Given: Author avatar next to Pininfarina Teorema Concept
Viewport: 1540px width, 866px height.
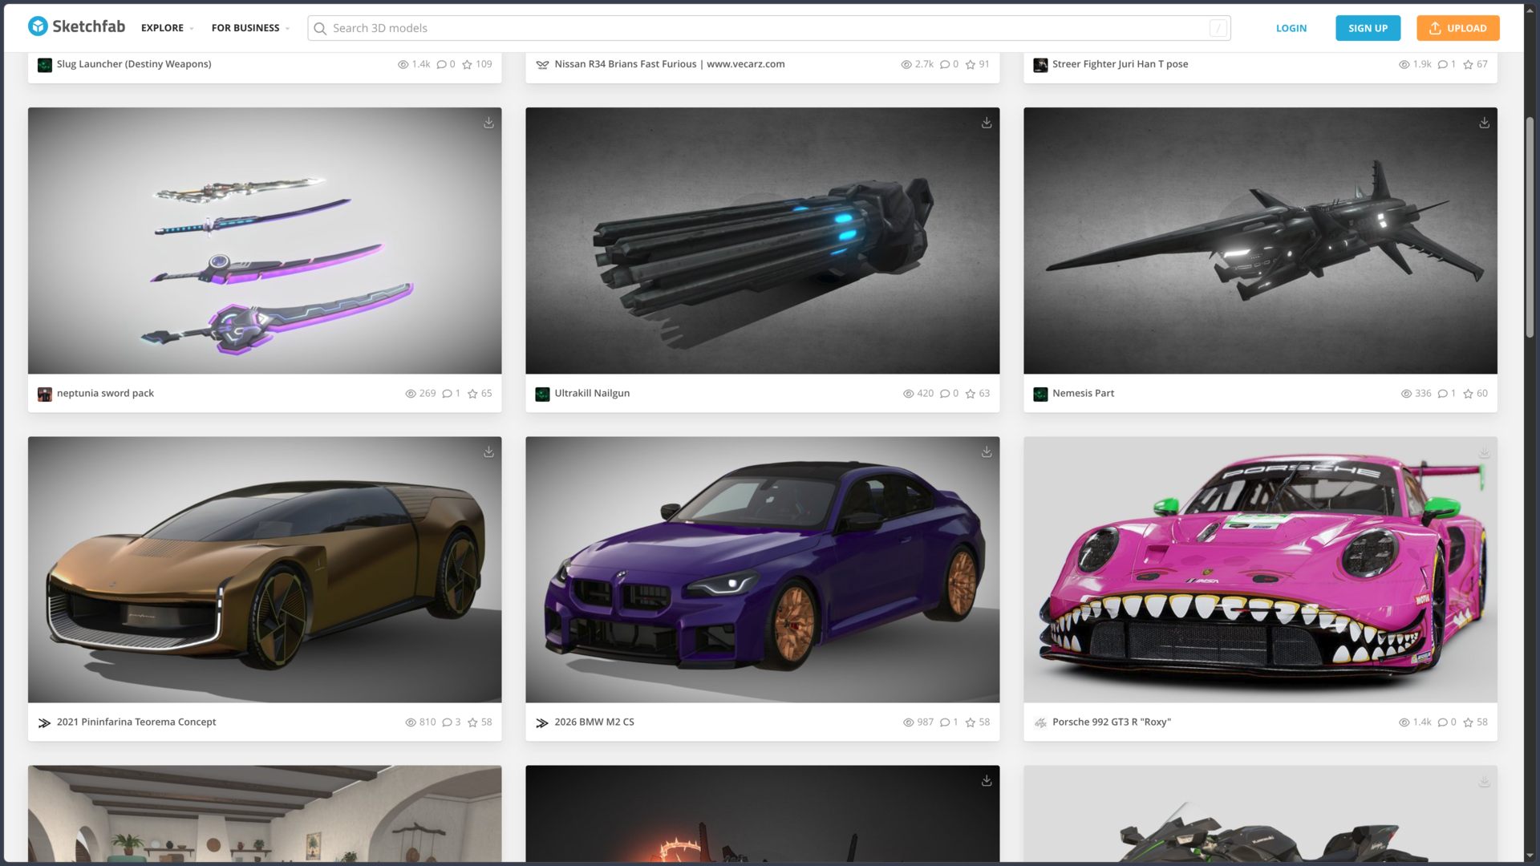Looking at the screenshot, I should click(x=45, y=723).
